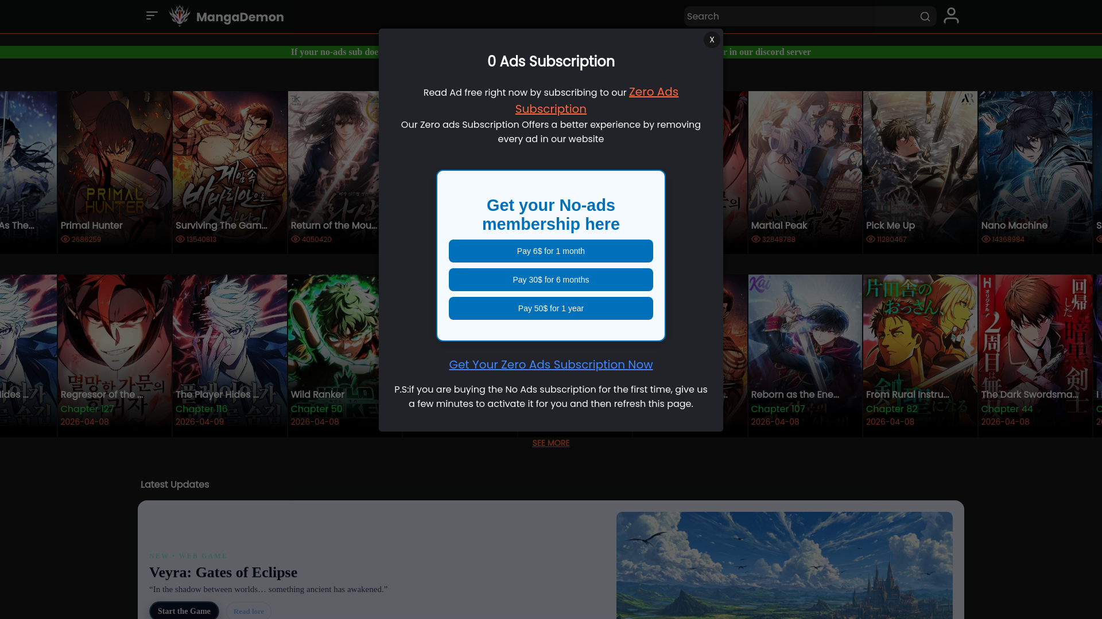This screenshot has width=1102, height=619.
Task: Open Veyra: Gates of Eclipse heading
Action: 223,572
